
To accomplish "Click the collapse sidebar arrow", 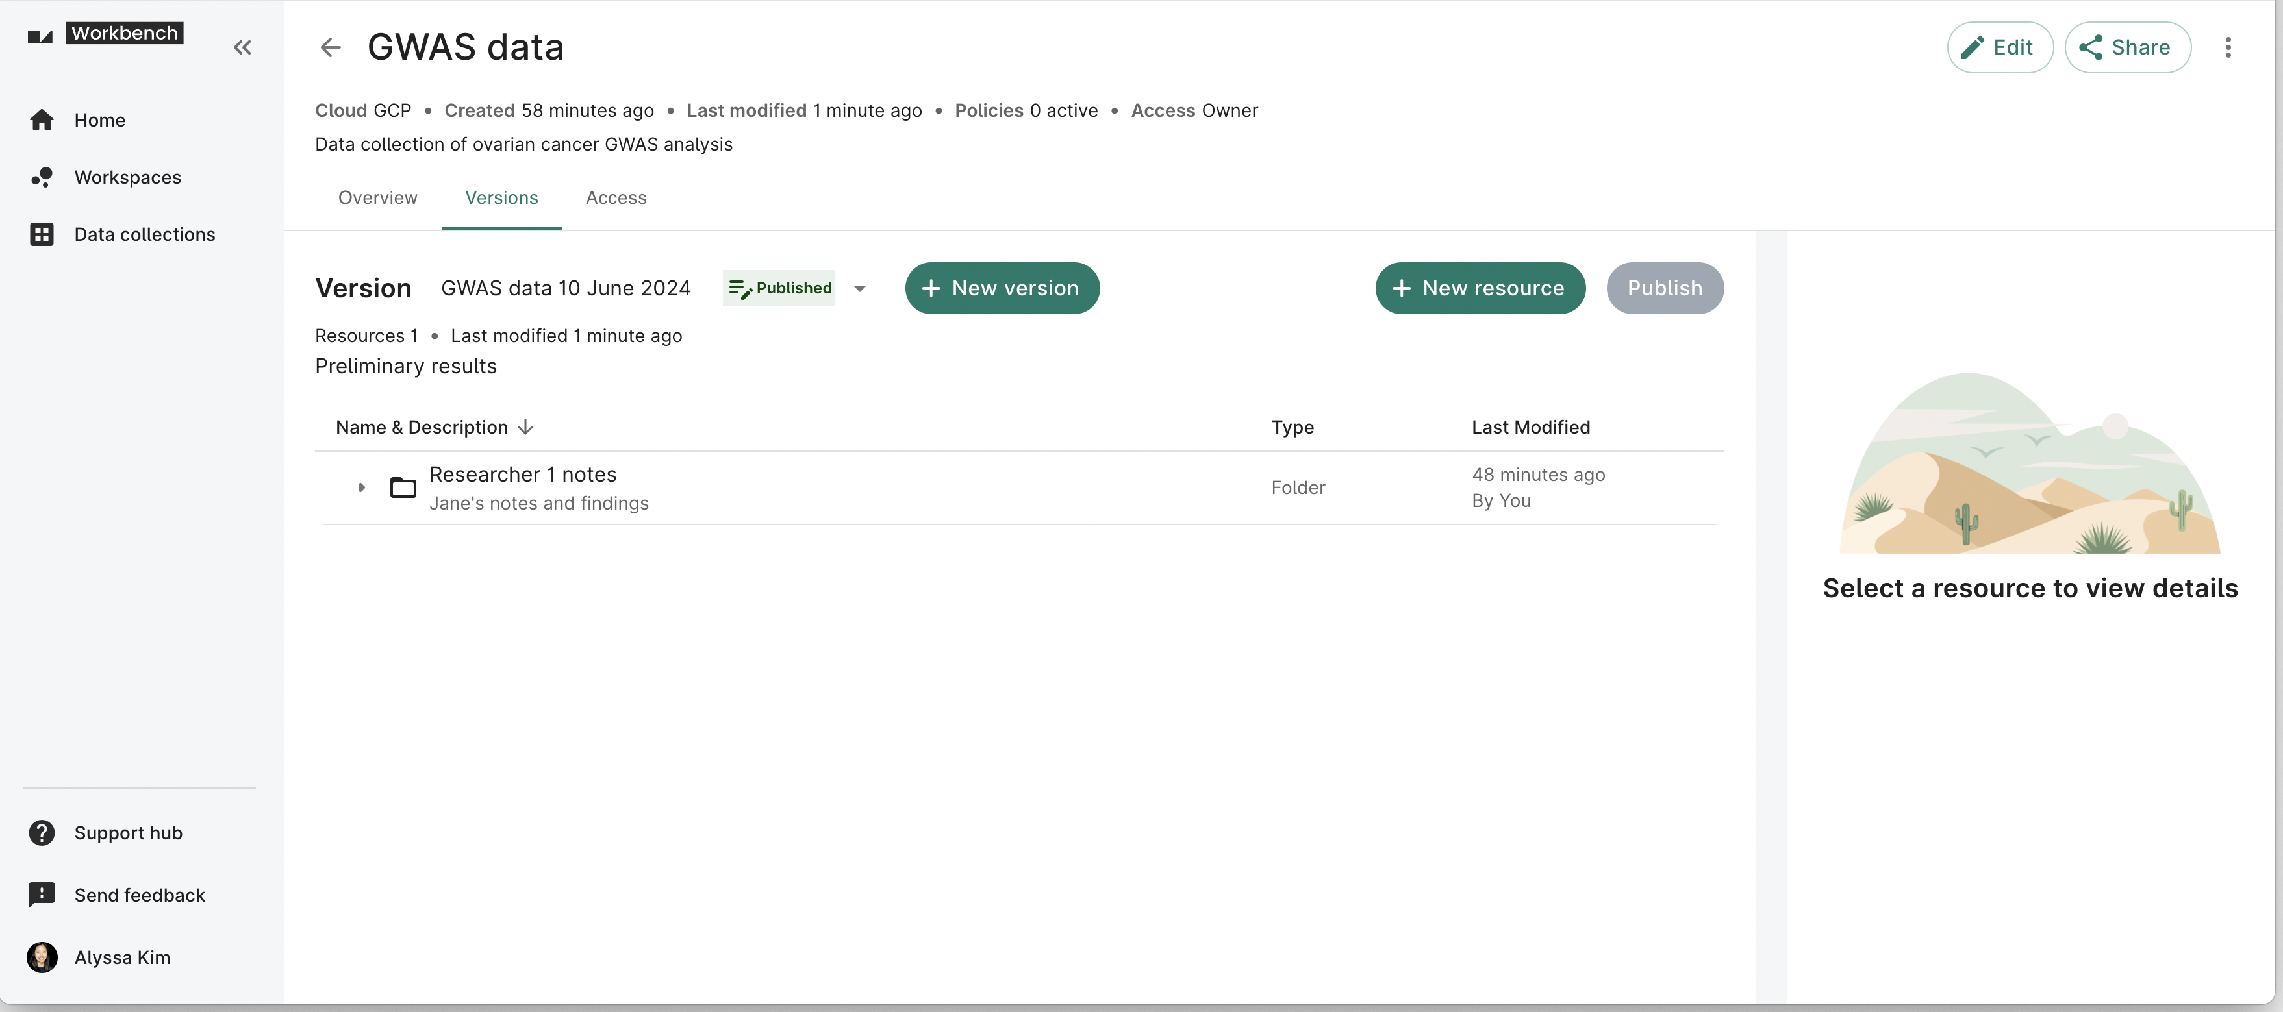I will 243,45.
